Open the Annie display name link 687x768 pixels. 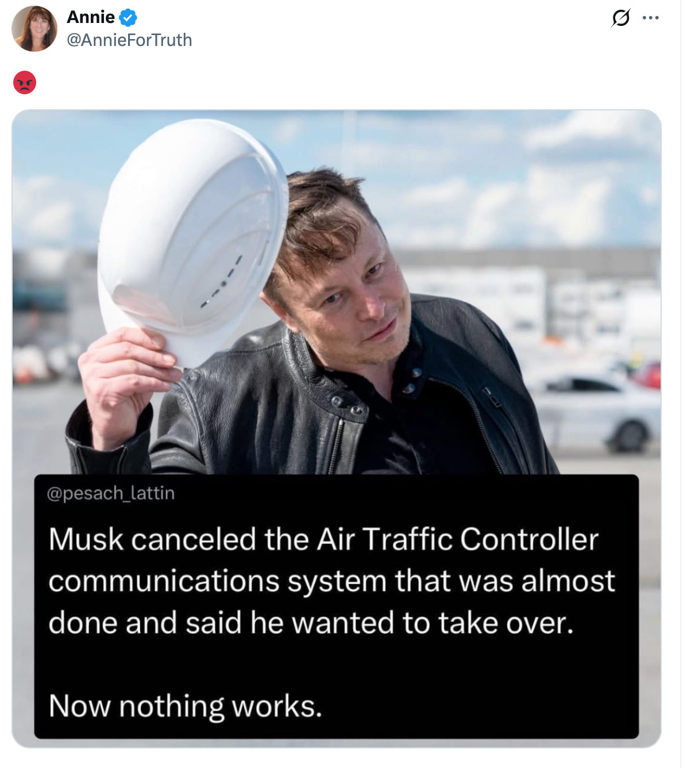click(x=91, y=17)
